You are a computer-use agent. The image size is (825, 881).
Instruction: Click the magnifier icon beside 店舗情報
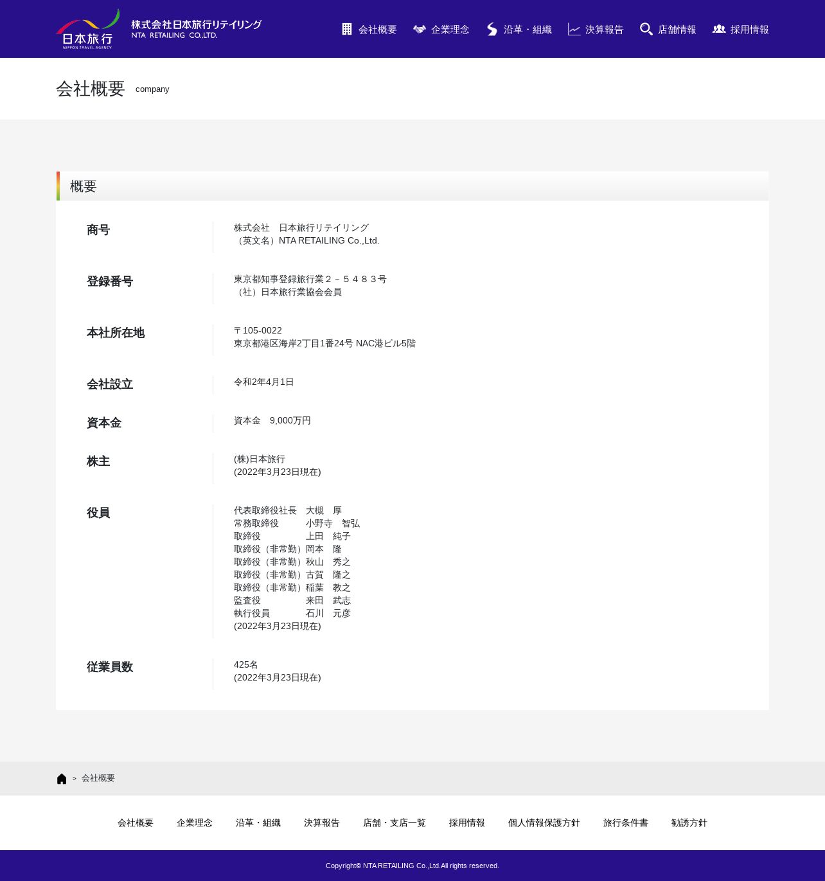click(646, 30)
